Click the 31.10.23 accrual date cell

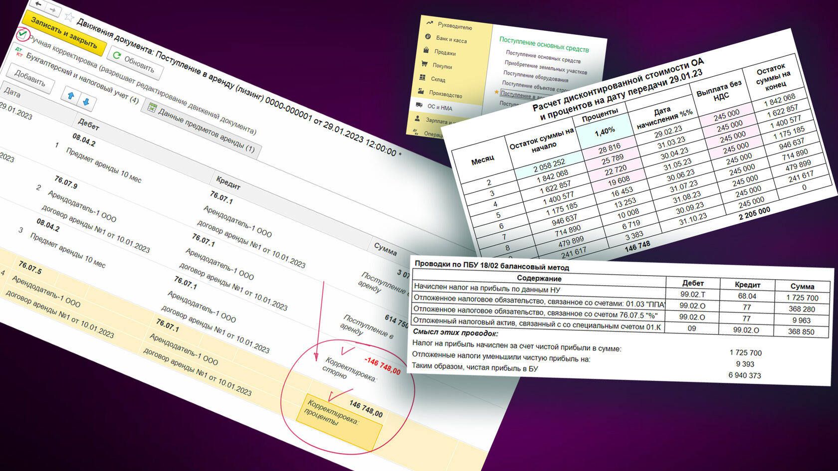(x=693, y=220)
